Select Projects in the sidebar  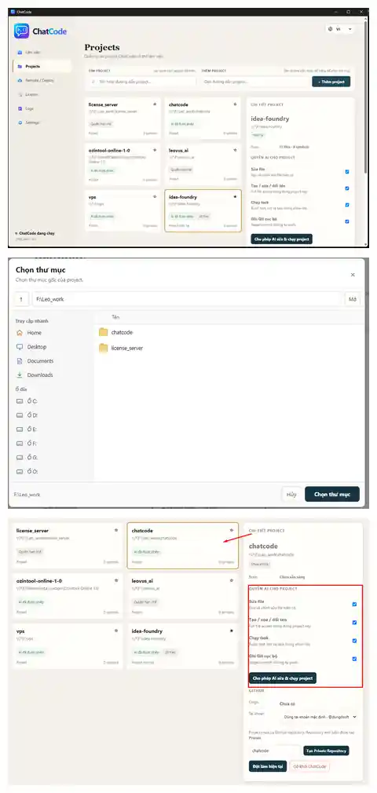[x=42, y=66]
